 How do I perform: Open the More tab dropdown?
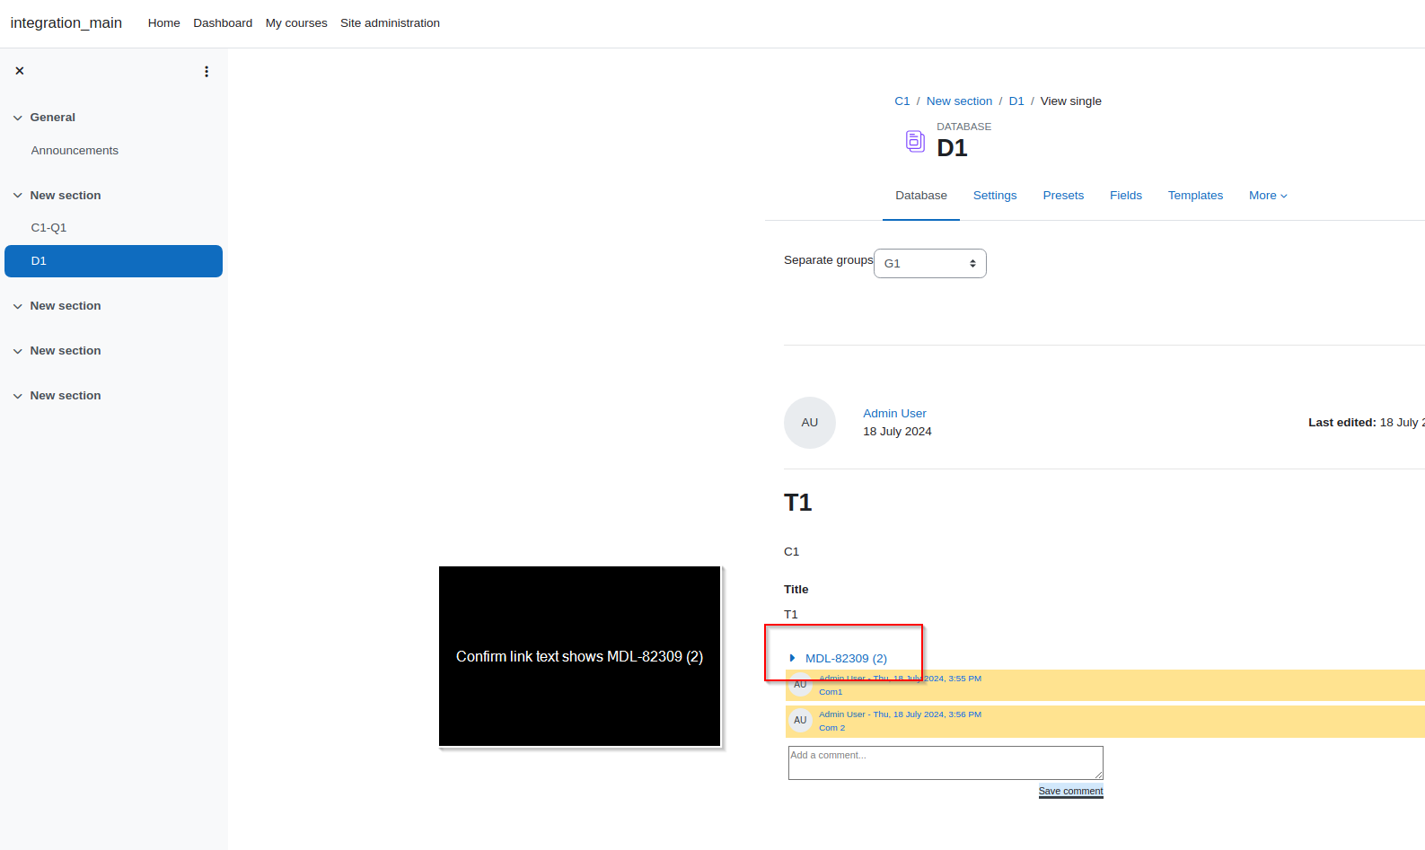(1268, 196)
